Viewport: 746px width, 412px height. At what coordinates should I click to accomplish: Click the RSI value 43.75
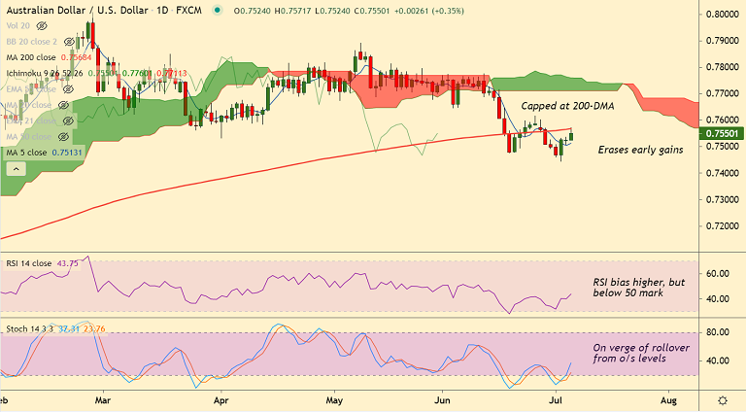click(x=67, y=263)
